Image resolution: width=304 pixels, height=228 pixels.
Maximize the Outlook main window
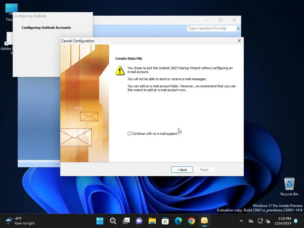point(221,20)
